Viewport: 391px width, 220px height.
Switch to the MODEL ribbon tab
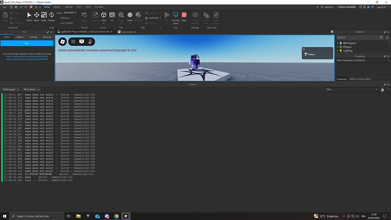point(57,7)
